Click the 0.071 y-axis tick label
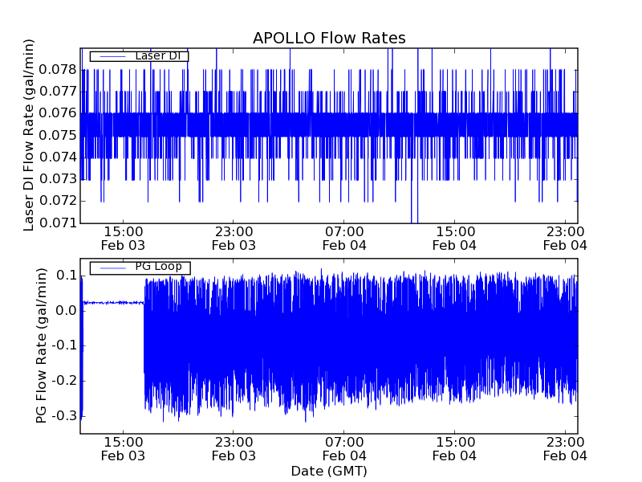This screenshot has width=642, height=482. pos(58,223)
